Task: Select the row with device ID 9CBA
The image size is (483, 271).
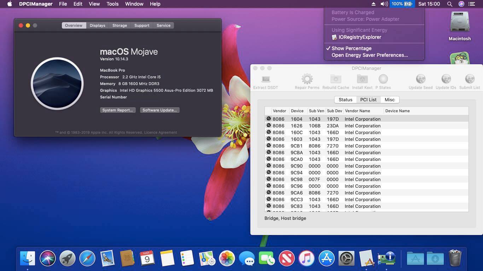Action: point(367,152)
